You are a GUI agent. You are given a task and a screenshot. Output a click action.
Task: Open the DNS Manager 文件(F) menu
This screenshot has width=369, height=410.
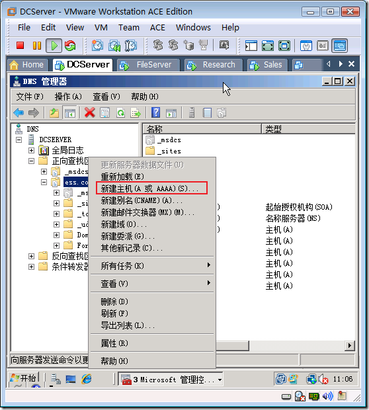pos(30,97)
